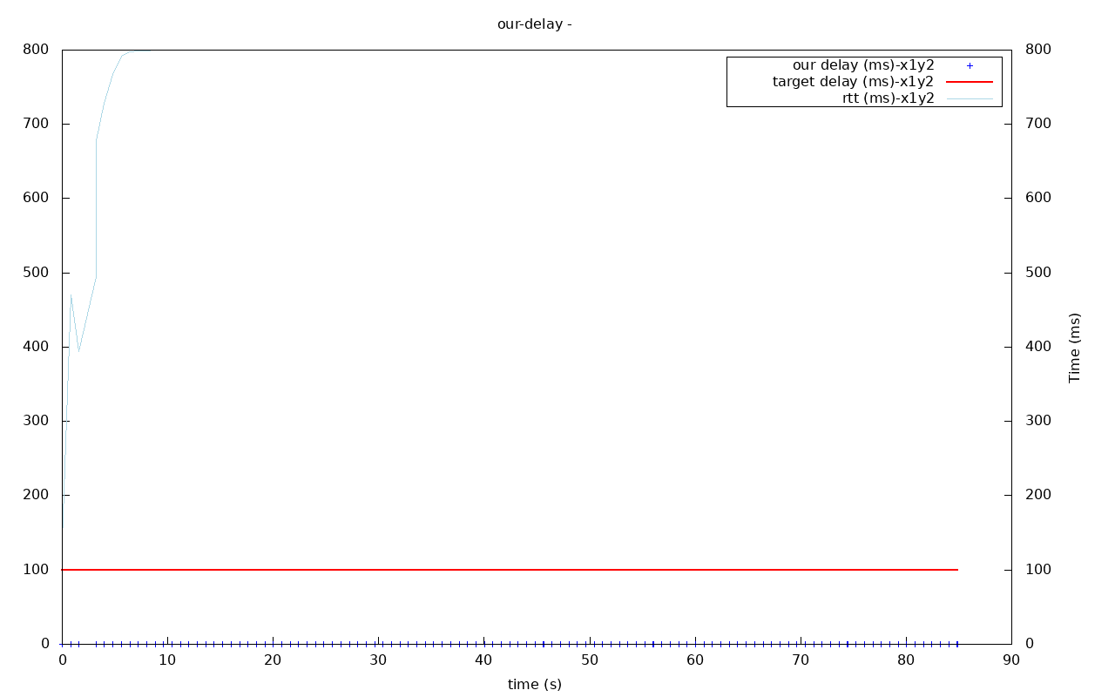Click the left y-axis tick label 400

(36, 347)
